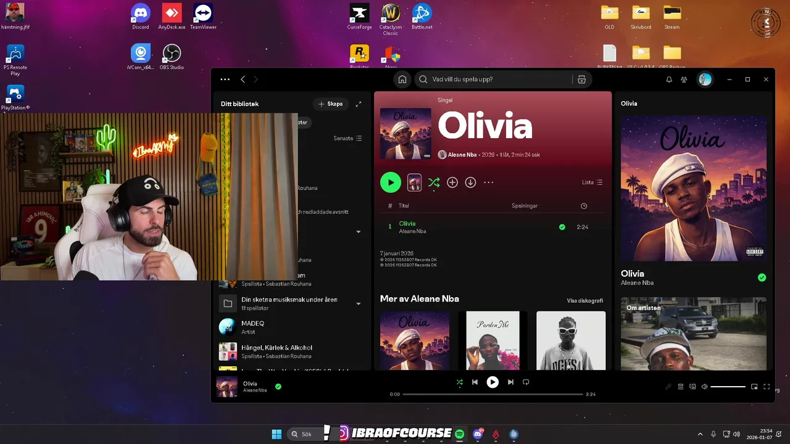Image resolution: width=790 pixels, height=444 pixels.
Task: Open Din sketna musiksmak under åren folder
Action: tap(290, 303)
